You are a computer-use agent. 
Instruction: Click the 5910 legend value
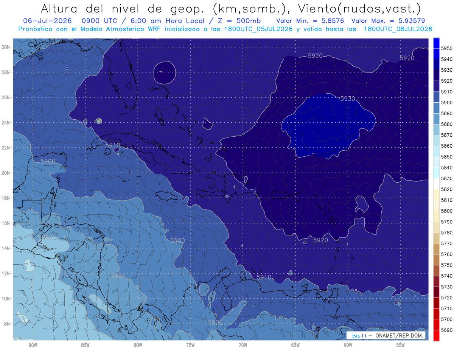click(x=446, y=91)
